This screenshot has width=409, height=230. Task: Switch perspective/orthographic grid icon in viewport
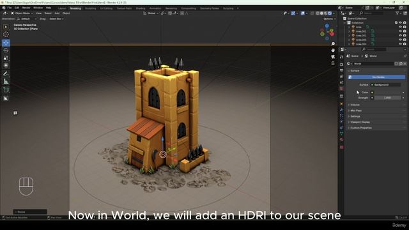pos(333,63)
